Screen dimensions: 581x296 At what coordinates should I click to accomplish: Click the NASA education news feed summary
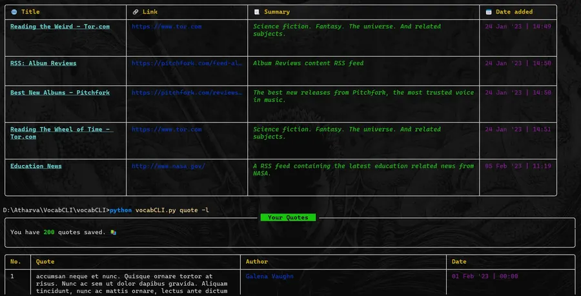[363, 170]
